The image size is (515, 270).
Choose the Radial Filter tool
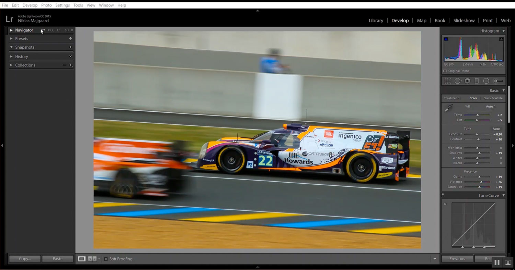click(486, 81)
